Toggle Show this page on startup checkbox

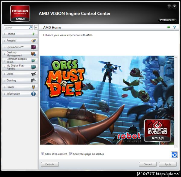tap(71, 154)
